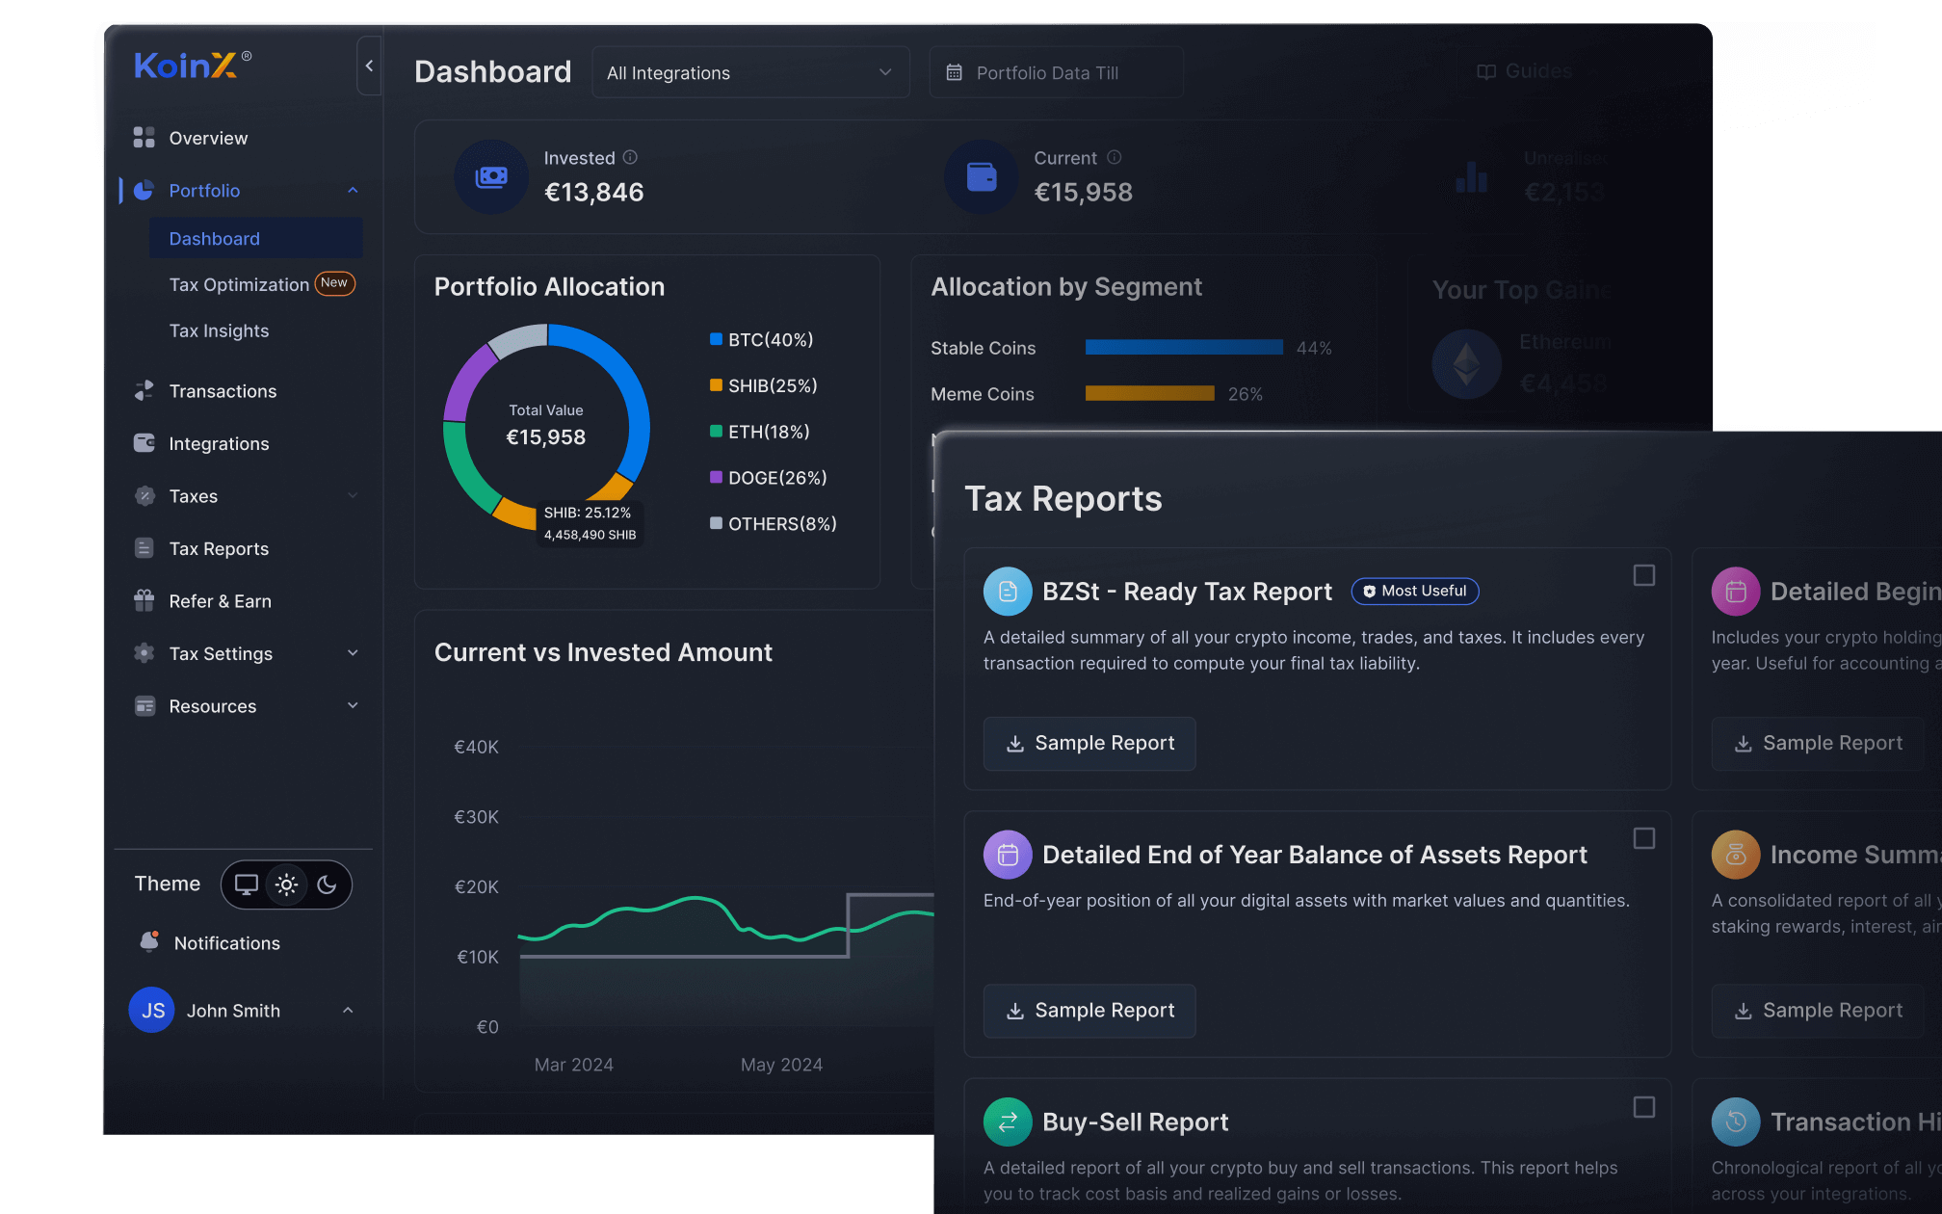
Task: Open the Tax Reports section icon
Action: (x=144, y=547)
